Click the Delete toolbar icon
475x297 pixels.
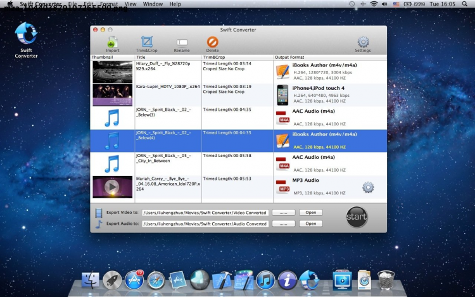212,43
